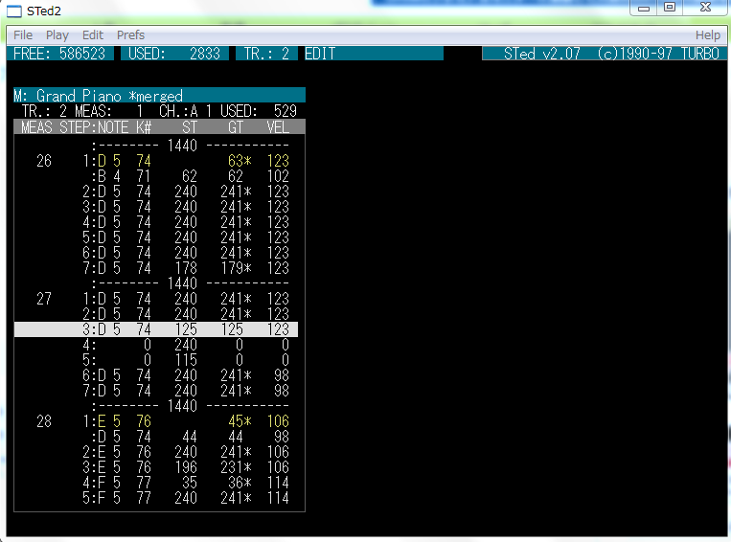
Task: Maximize the STed2 window
Action: (669, 8)
